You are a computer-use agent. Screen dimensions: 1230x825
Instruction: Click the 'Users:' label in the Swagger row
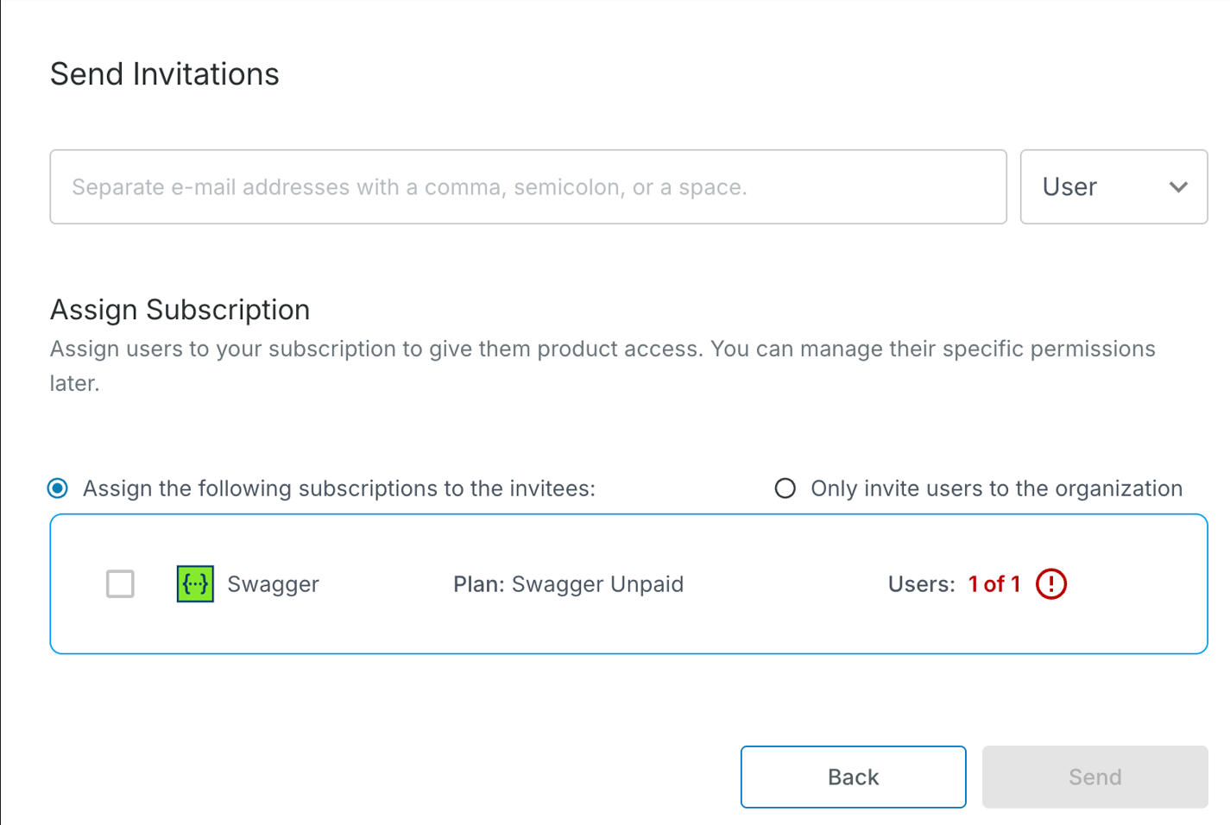tap(921, 584)
